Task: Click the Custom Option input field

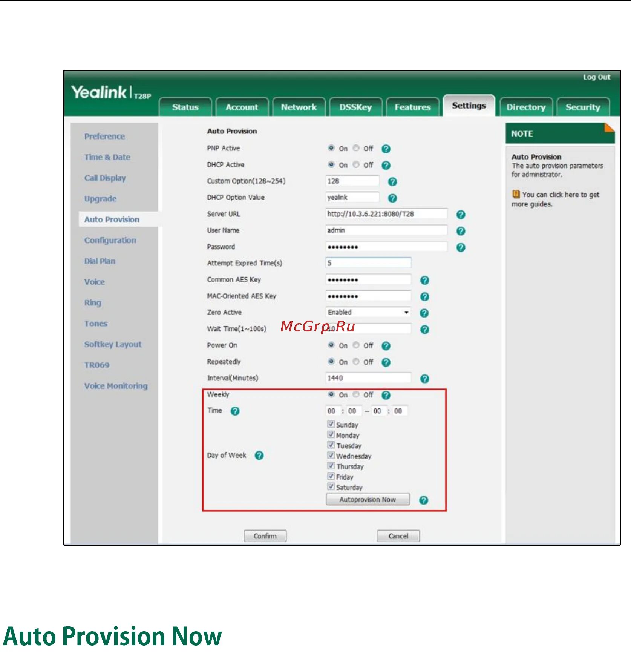Action: (352, 181)
